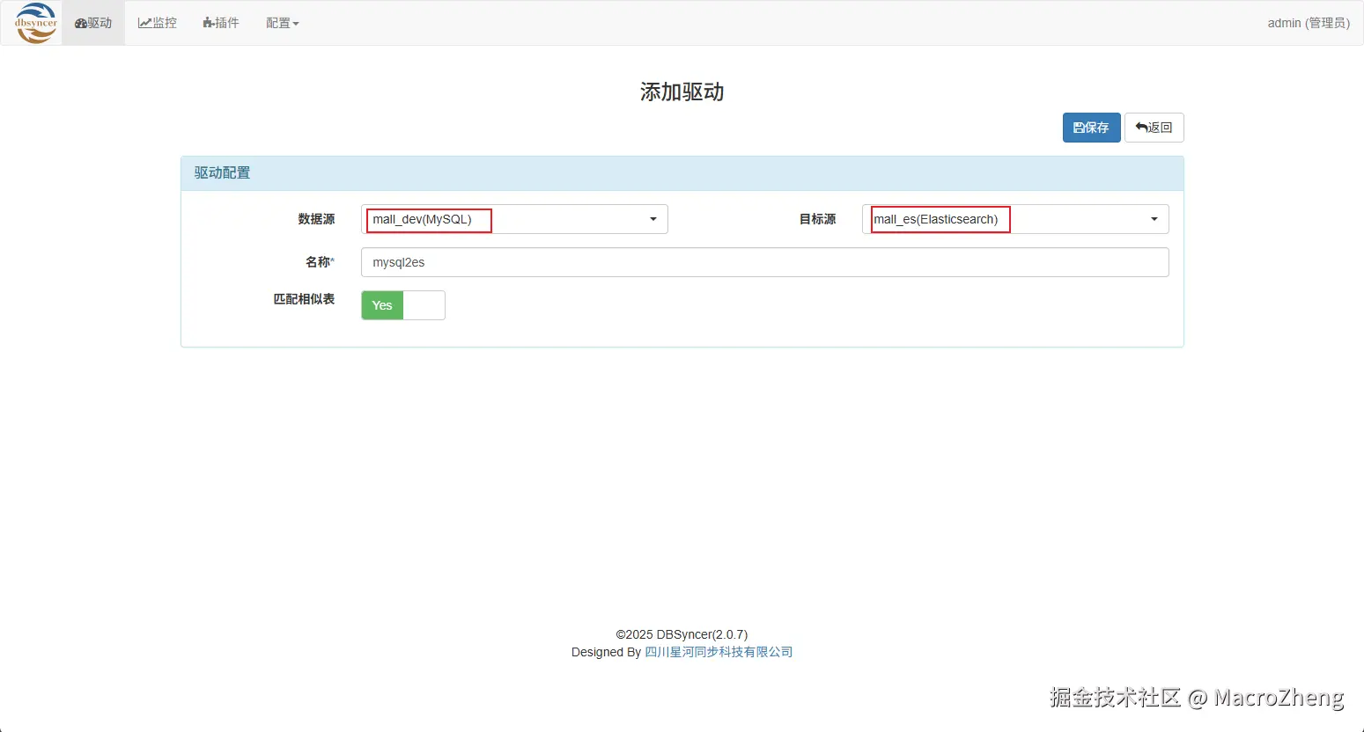The height and width of the screenshot is (732, 1364).
Task: Click the admin (管理员) user label
Action: [x=1309, y=23]
